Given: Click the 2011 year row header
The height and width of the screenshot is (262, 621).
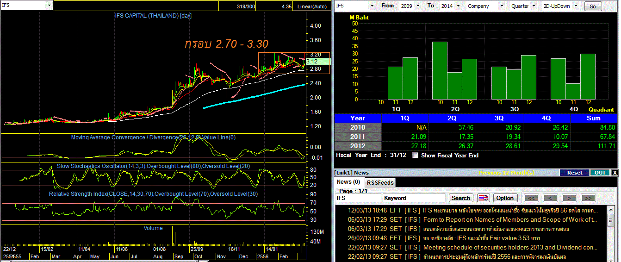Looking at the screenshot, I should [x=358, y=137].
